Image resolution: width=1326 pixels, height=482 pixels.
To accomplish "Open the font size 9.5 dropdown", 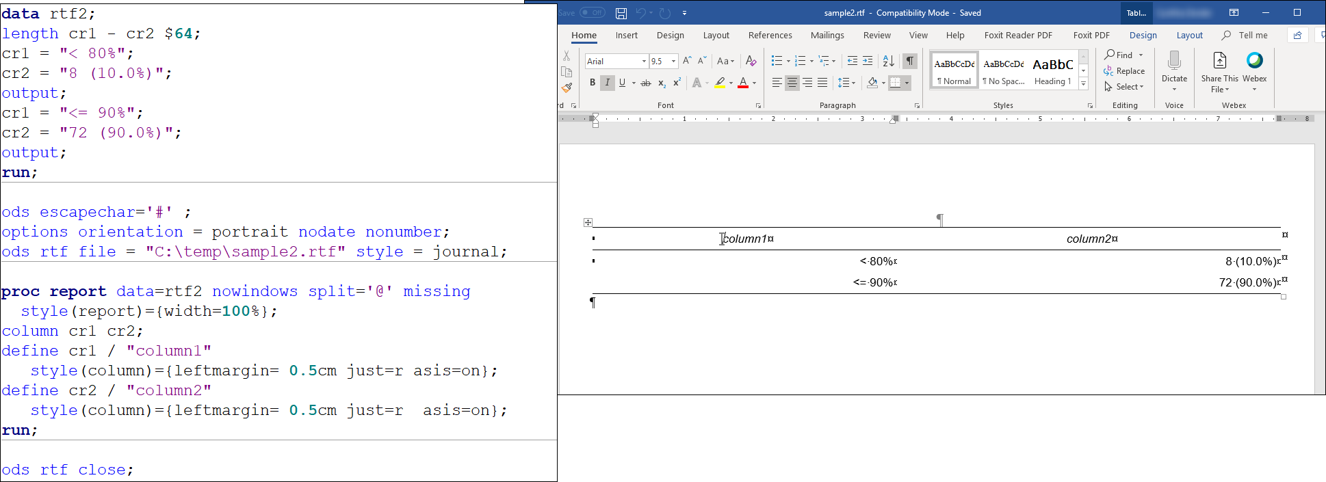I will tap(673, 62).
